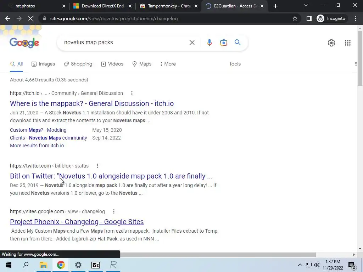Switch to Images results
The width and height of the screenshot is (363, 272).
click(x=43, y=64)
